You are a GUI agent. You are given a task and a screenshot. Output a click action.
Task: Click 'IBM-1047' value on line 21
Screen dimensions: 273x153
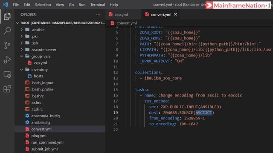coord(189,124)
